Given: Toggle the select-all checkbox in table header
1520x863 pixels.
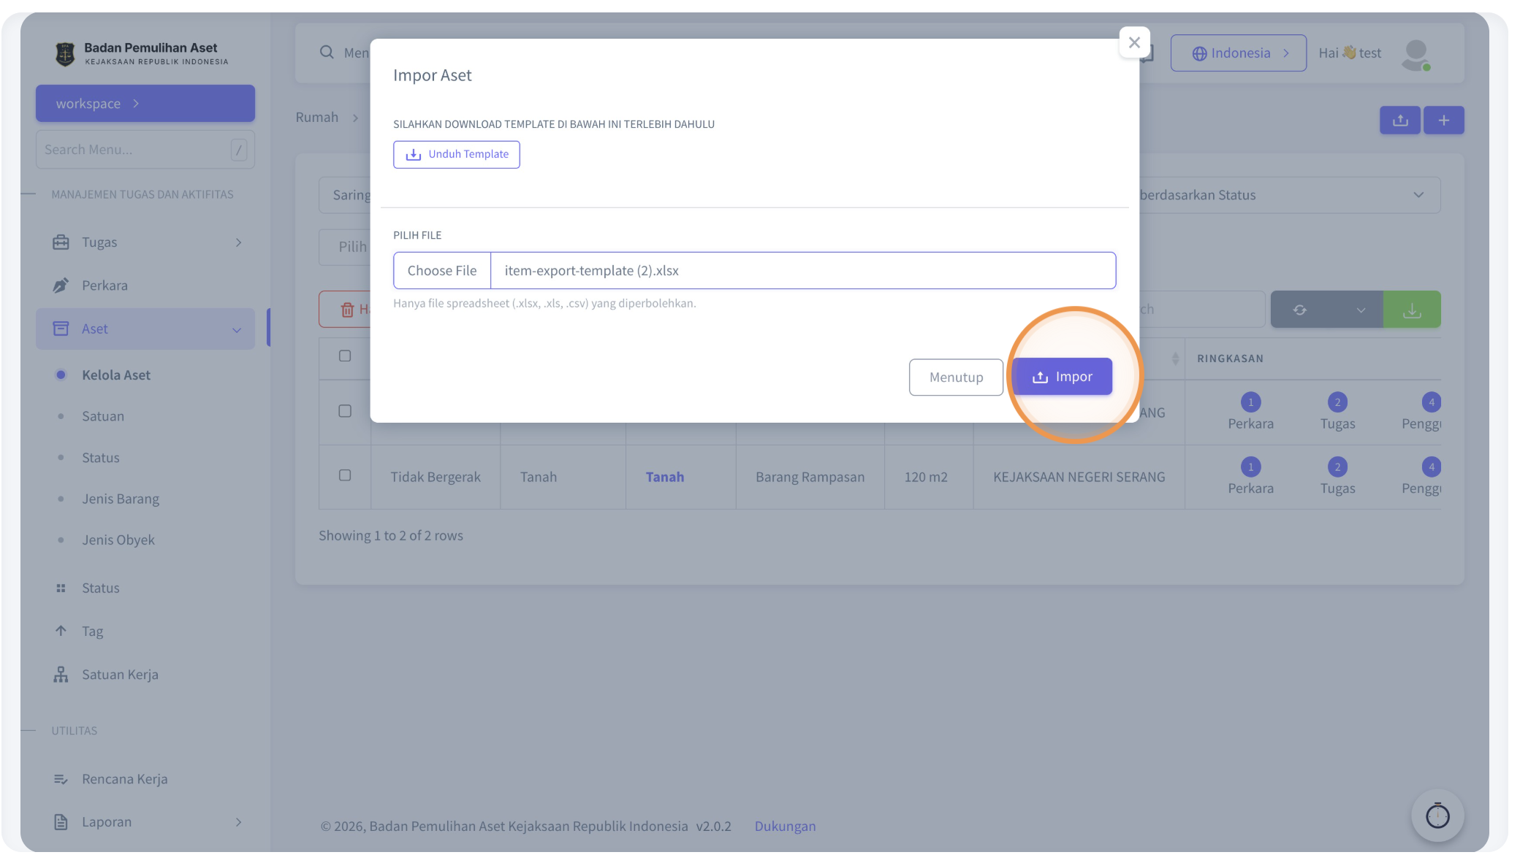Looking at the screenshot, I should [345, 356].
